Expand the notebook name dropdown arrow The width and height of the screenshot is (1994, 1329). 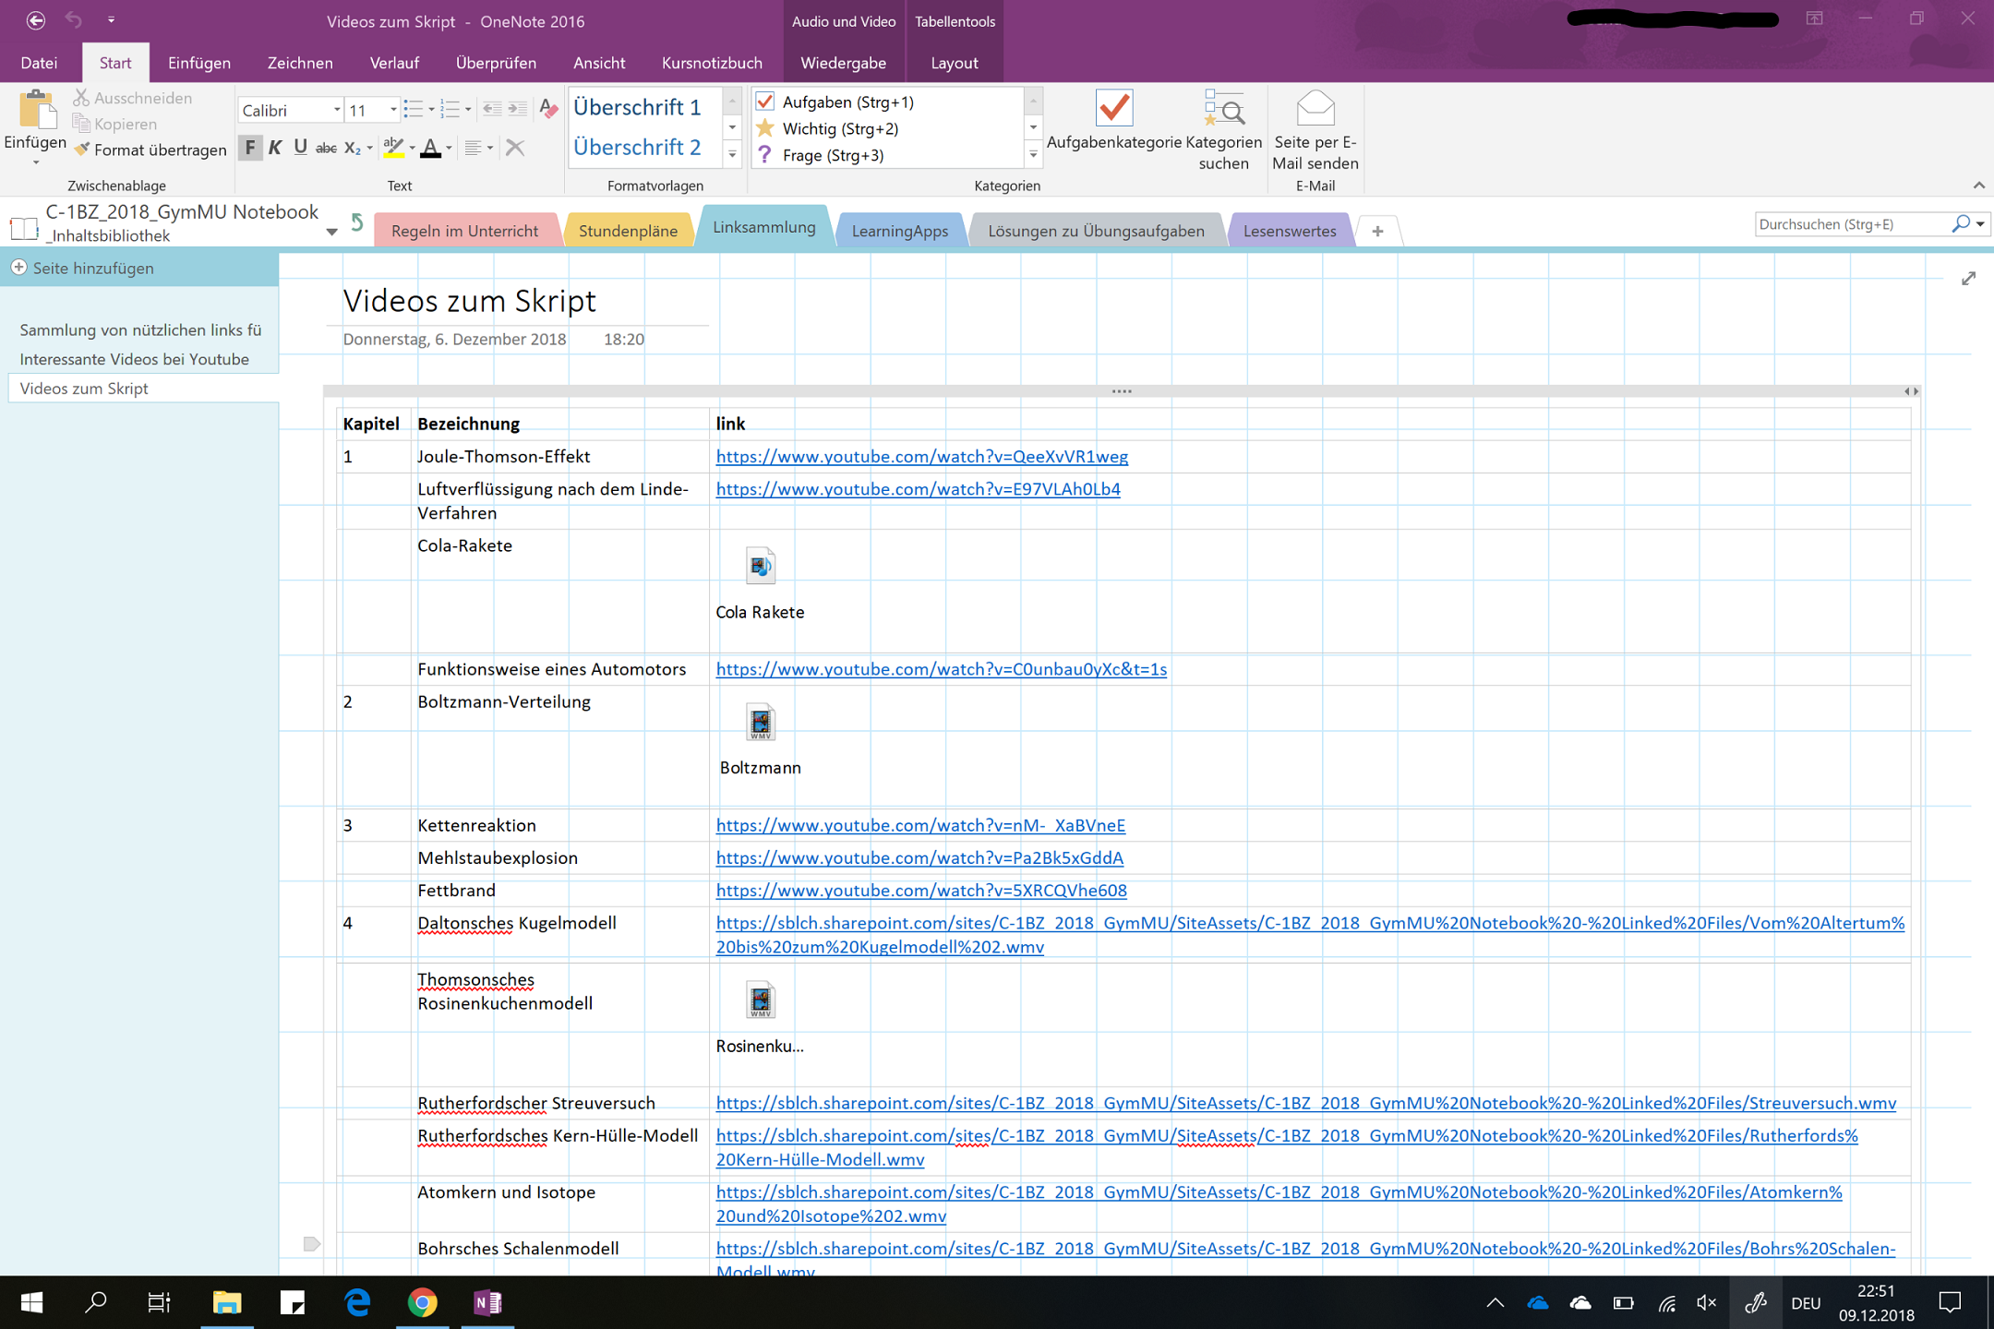click(x=331, y=232)
